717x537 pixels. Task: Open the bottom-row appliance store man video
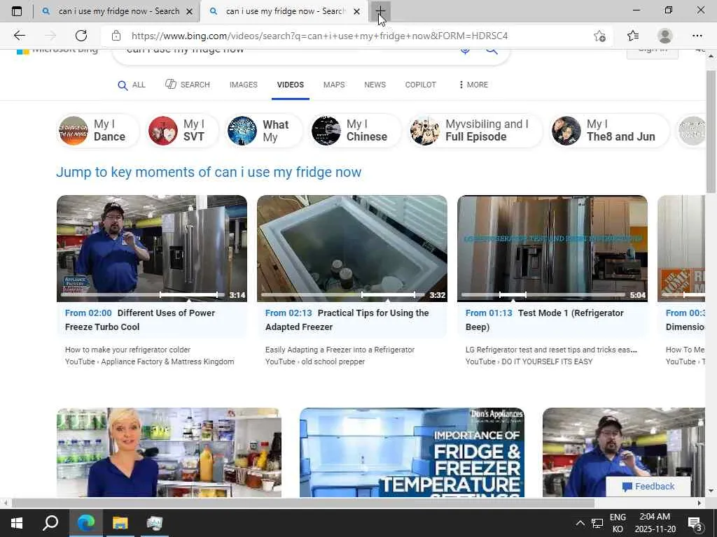pyautogui.click(x=624, y=452)
